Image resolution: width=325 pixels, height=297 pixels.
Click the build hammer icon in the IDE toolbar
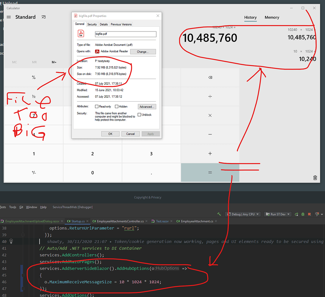coord(219,214)
